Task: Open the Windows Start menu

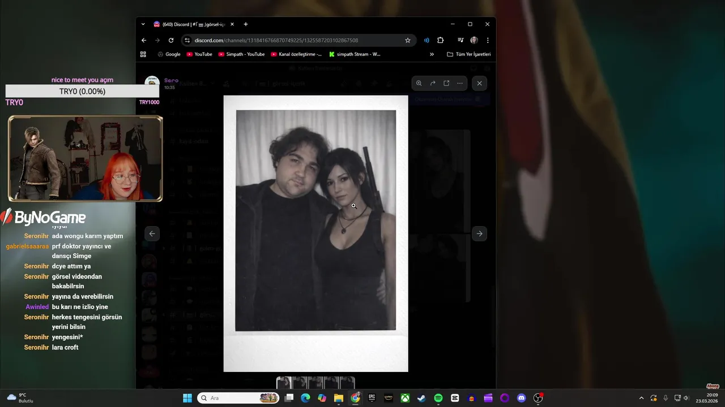Action: [x=187, y=398]
